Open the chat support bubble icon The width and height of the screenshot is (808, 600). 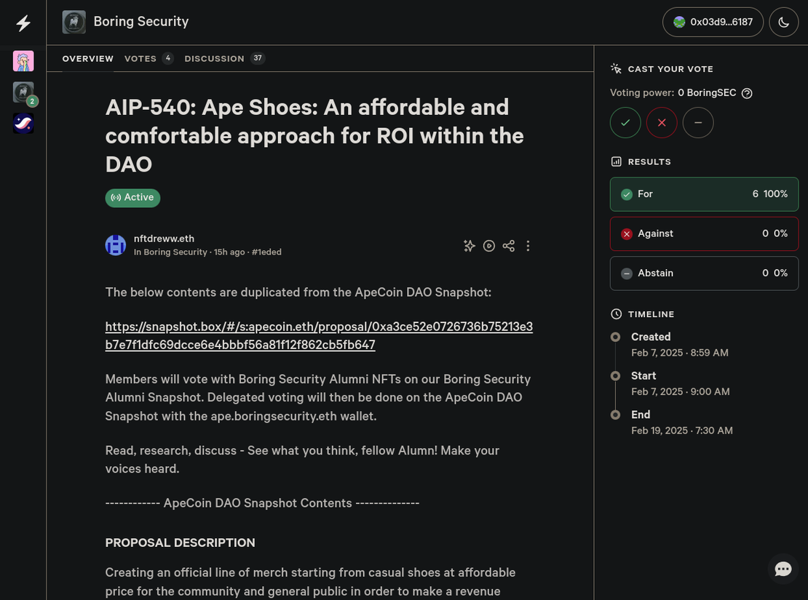783,569
